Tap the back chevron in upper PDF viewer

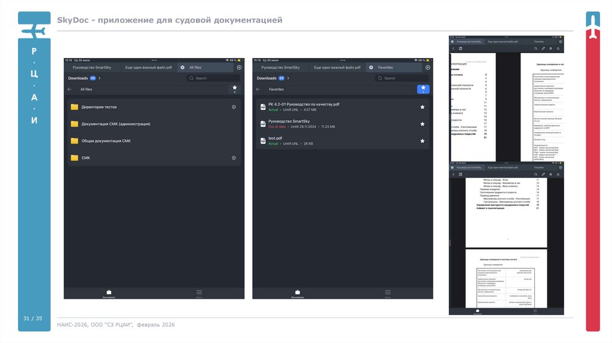[x=453, y=48]
